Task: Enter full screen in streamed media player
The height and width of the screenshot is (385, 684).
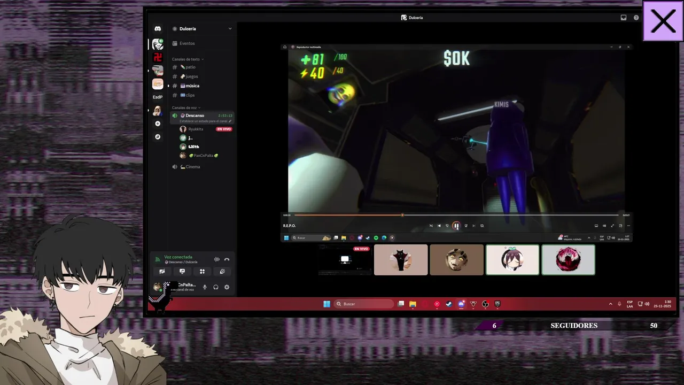Action: click(612, 226)
